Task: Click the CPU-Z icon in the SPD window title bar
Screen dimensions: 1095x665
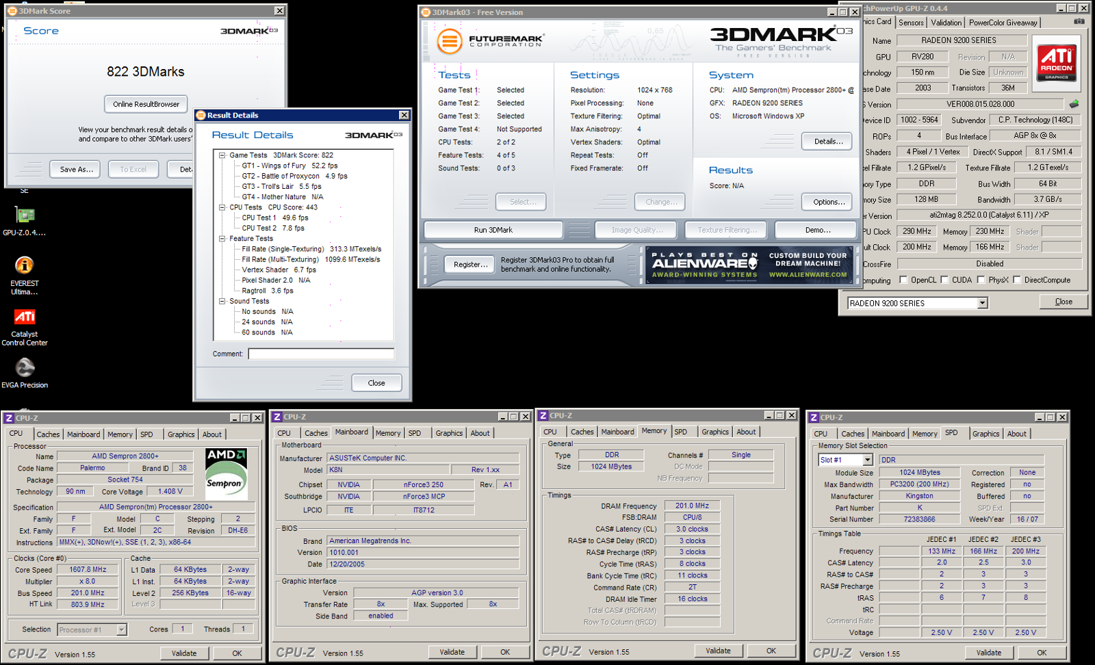Action: click(814, 417)
